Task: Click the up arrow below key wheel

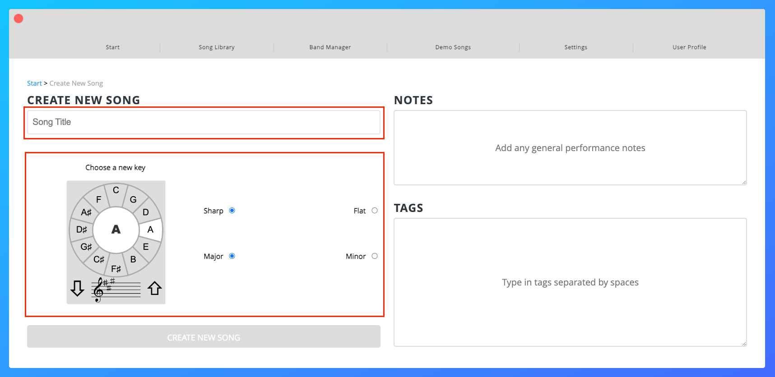Action: click(155, 288)
